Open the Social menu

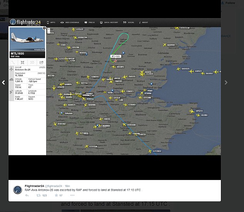tap(129, 22)
